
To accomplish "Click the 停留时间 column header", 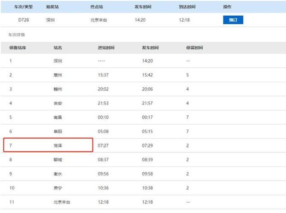I will point(194,48).
